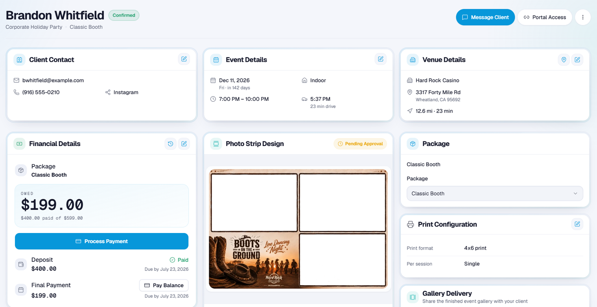Open the photo strip design preview

click(298, 229)
